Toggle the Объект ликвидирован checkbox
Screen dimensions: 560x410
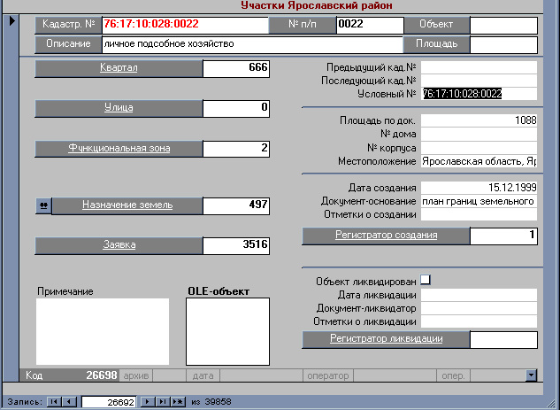[x=425, y=280]
